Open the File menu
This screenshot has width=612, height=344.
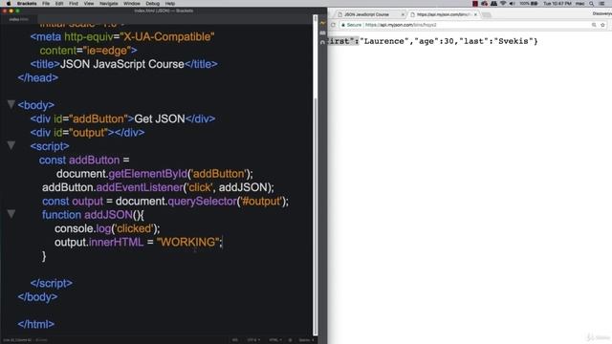[46, 4]
